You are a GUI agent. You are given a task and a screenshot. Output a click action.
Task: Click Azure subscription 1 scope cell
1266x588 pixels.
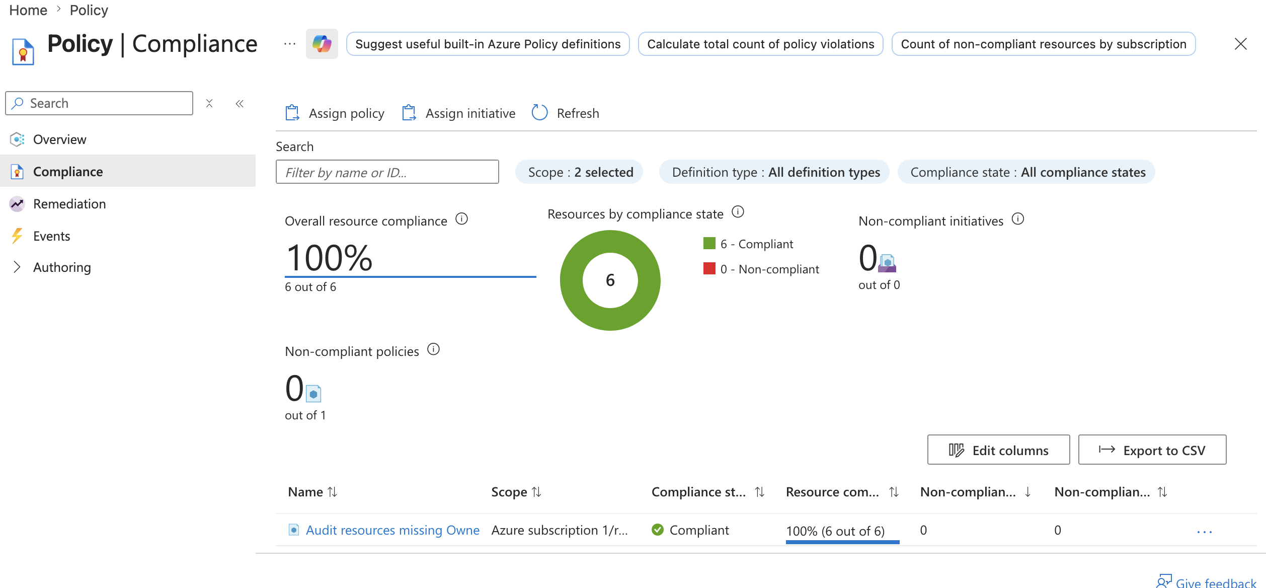tap(560, 530)
